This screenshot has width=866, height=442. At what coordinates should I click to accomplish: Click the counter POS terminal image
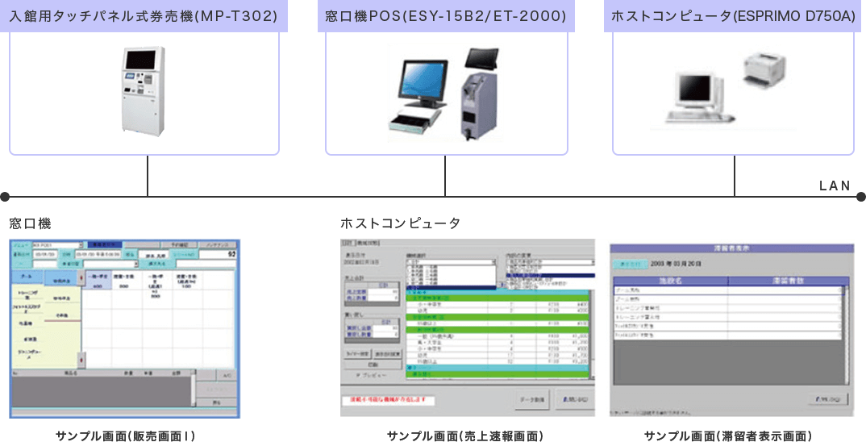click(x=445, y=91)
